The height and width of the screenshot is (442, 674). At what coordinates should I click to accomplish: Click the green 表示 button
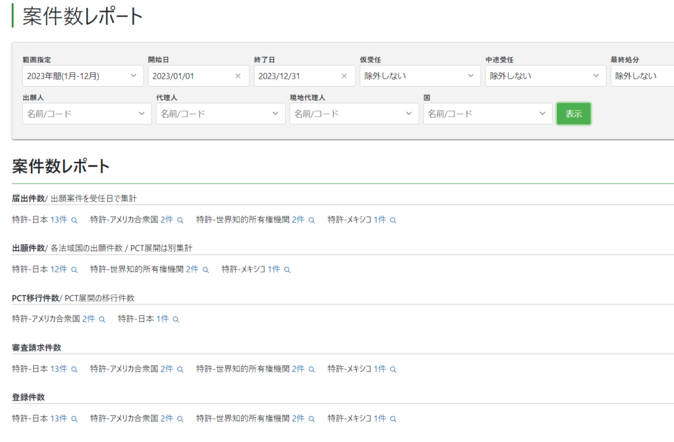[x=573, y=114]
